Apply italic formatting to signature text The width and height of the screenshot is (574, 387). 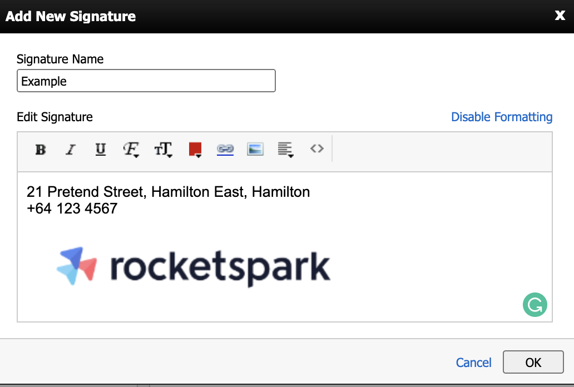(71, 150)
